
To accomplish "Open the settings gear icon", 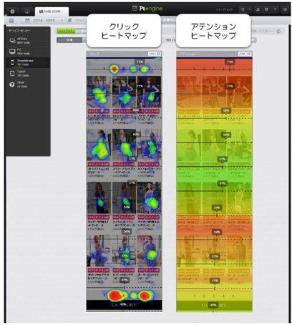I will tap(266, 9).
